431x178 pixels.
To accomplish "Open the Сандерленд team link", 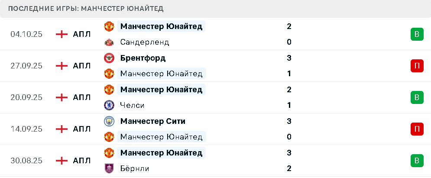I will tap(145, 42).
